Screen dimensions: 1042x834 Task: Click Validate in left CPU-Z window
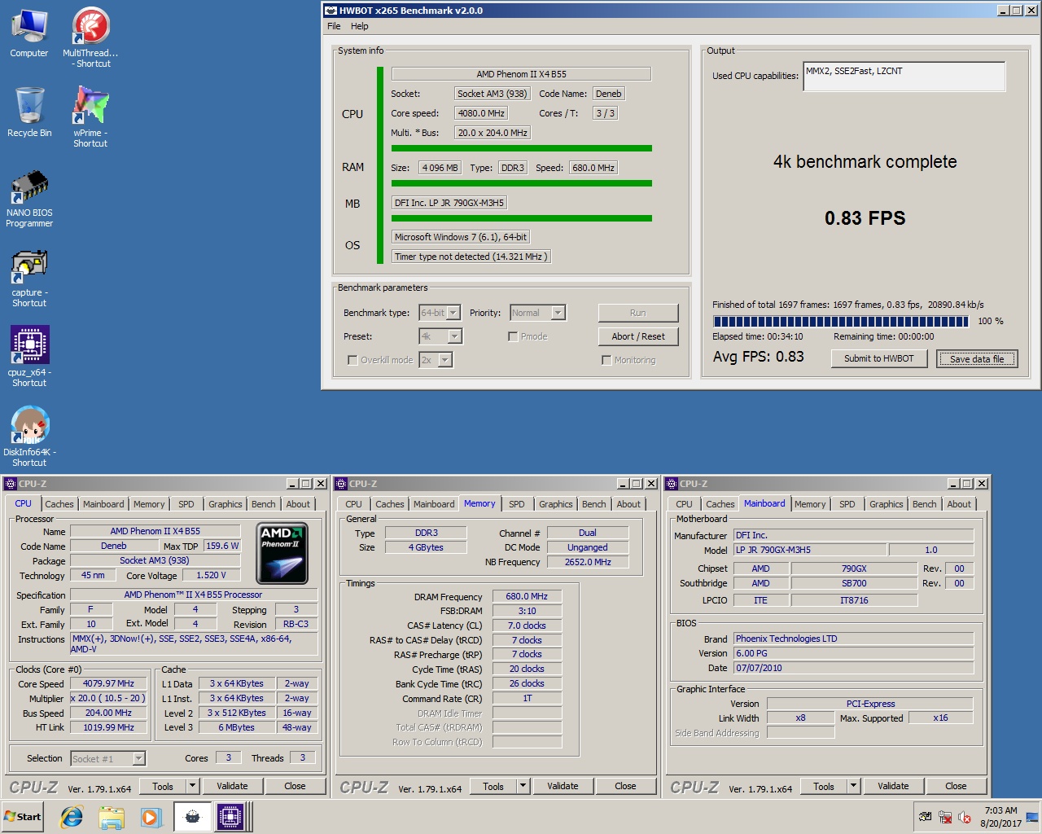pos(232,786)
